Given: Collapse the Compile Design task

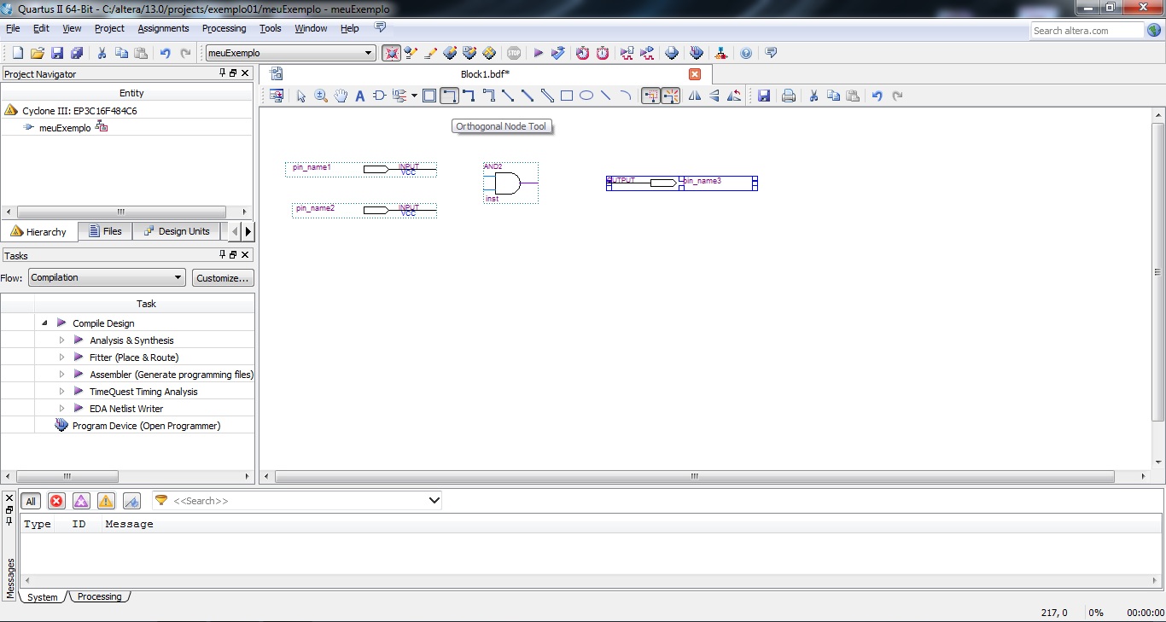Looking at the screenshot, I should click(44, 323).
